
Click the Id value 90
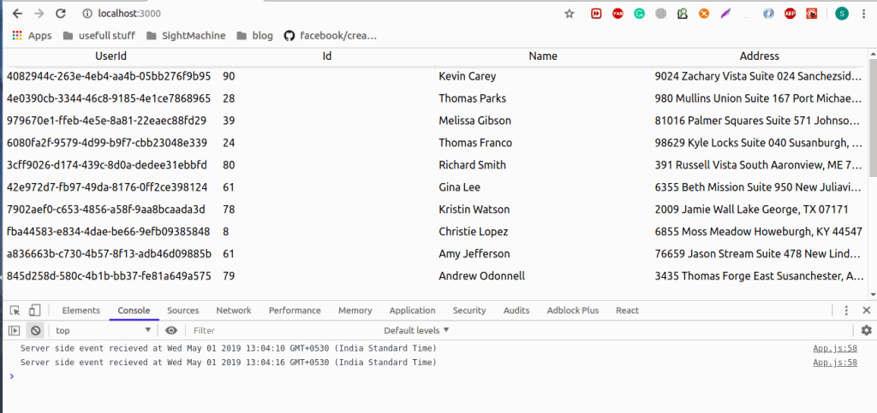click(229, 76)
